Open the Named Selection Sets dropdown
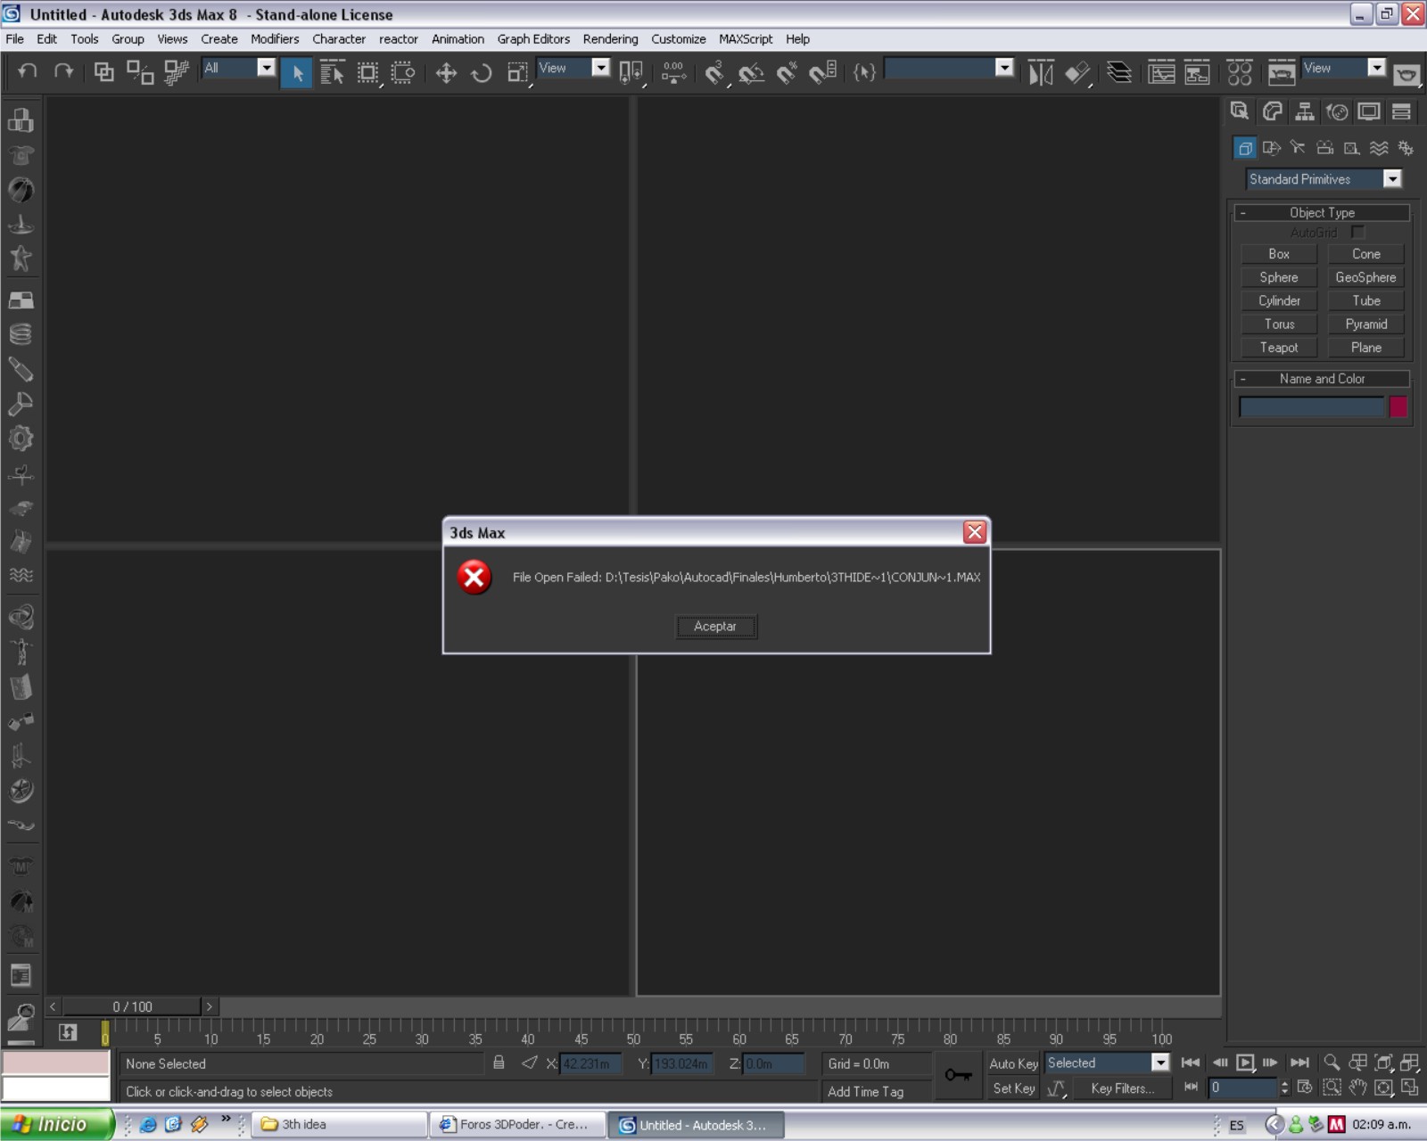The height and width of the screenshot is (1141, 1427). (1004, 68)
